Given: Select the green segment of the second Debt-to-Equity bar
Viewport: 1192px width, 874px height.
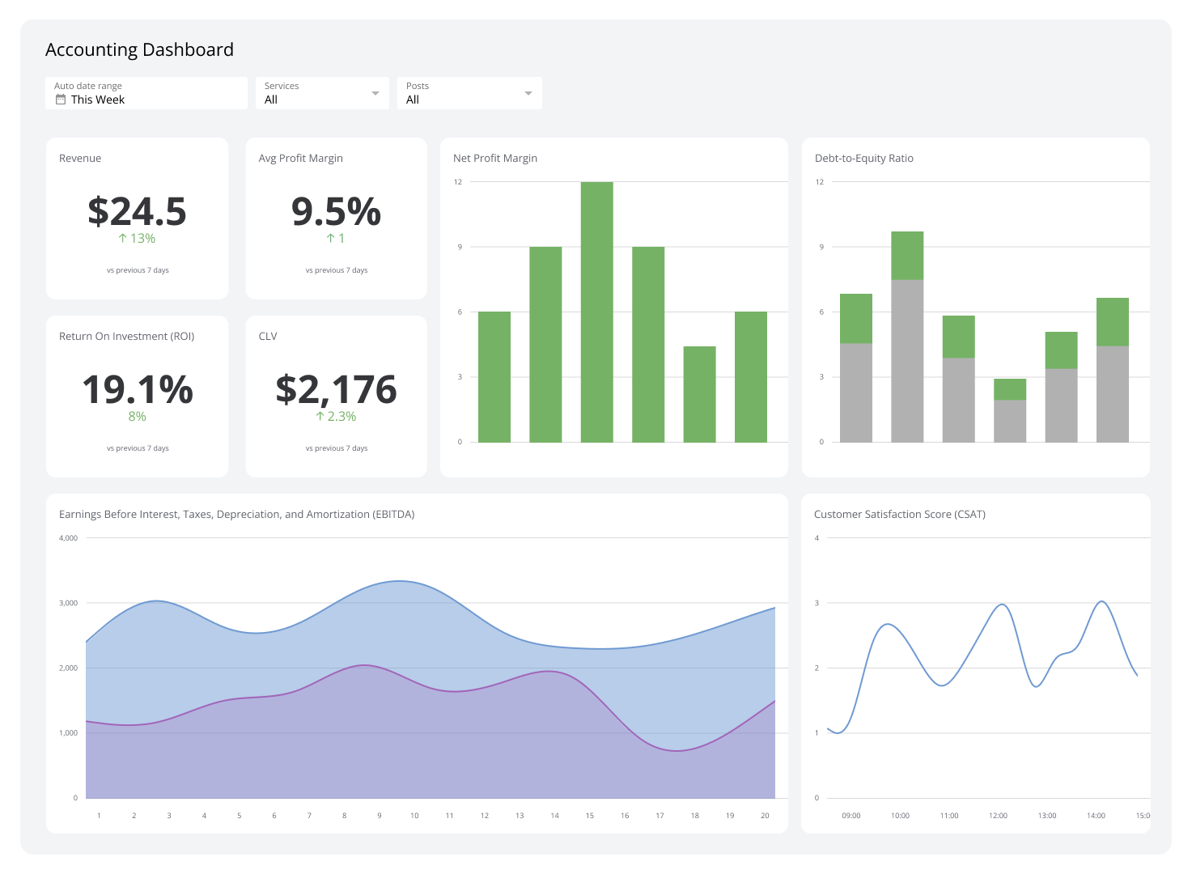Looking at the screenshot, I should point(909,255).
